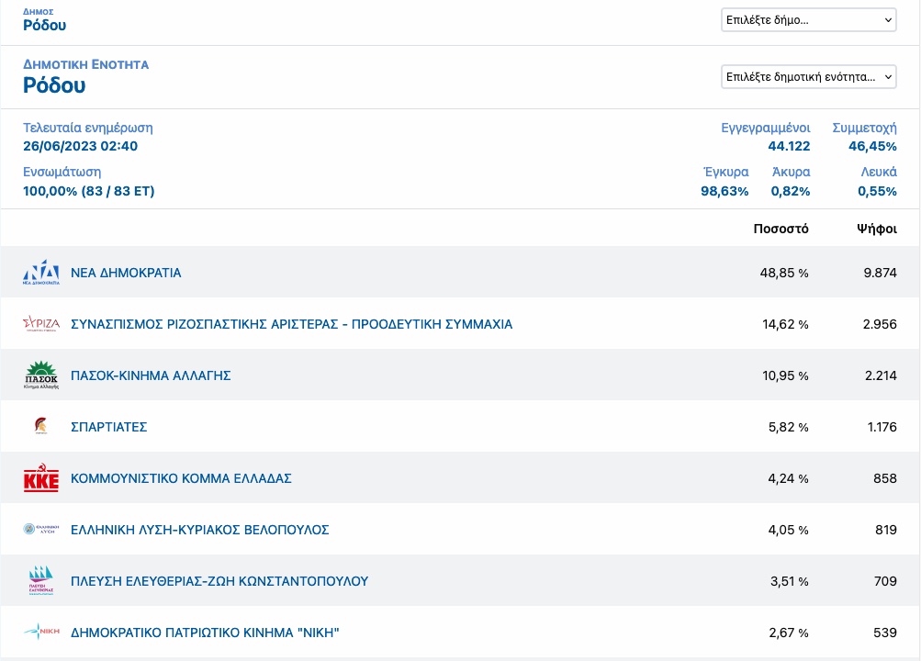Open the ΣΠΑΡΤΙΑΤΕΣ party link

click(108, 427)
